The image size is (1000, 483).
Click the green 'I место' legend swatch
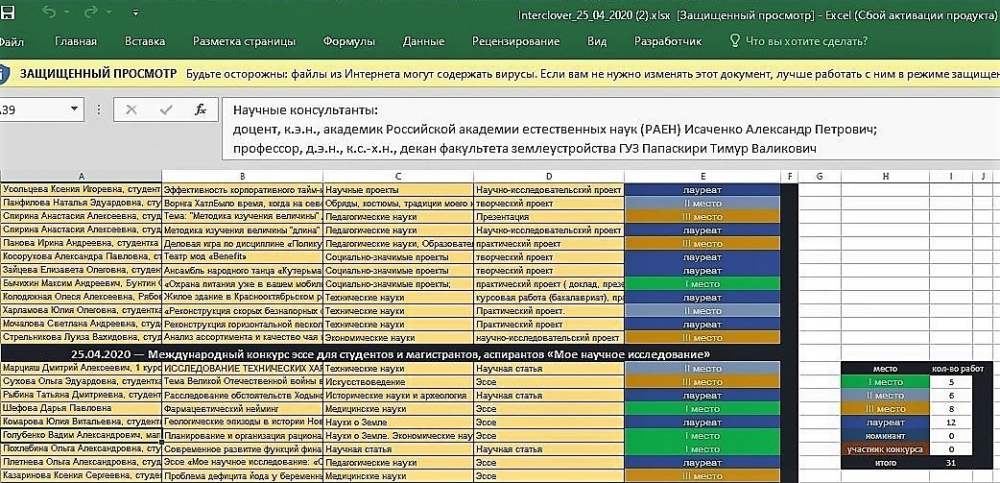[x=885, y=381]
